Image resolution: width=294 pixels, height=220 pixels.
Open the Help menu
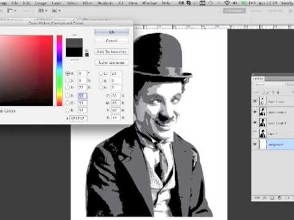(x=166, y=3)
